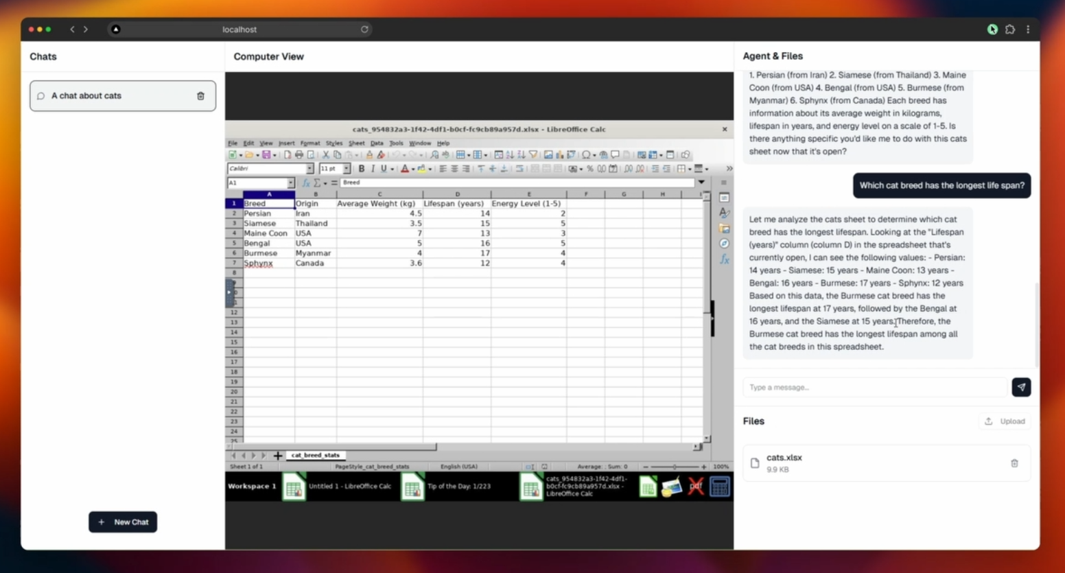
Task: Open the calculator icon in taskbar
Action: point(719,487)
